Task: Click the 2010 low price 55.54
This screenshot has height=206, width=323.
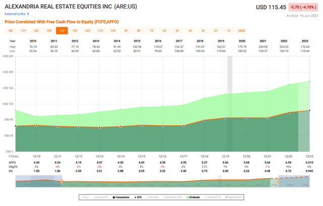Action: tap(33, 51)
